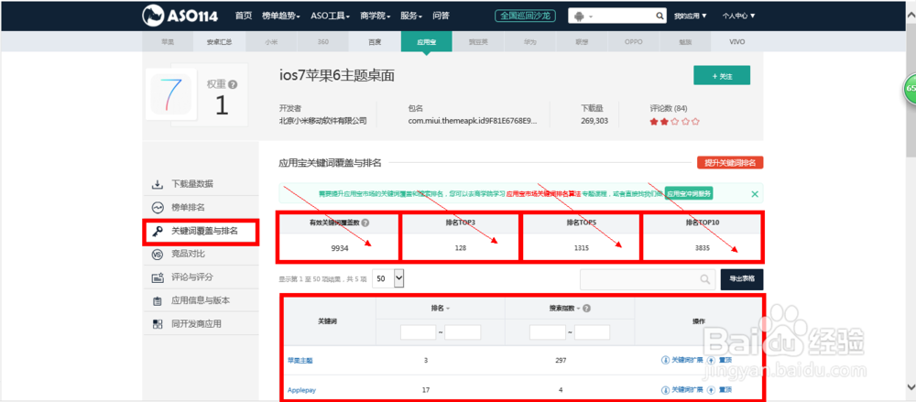The image size is (916, 402).
Task: Focus the keyword table search box
Action: [x=648, y=279]
